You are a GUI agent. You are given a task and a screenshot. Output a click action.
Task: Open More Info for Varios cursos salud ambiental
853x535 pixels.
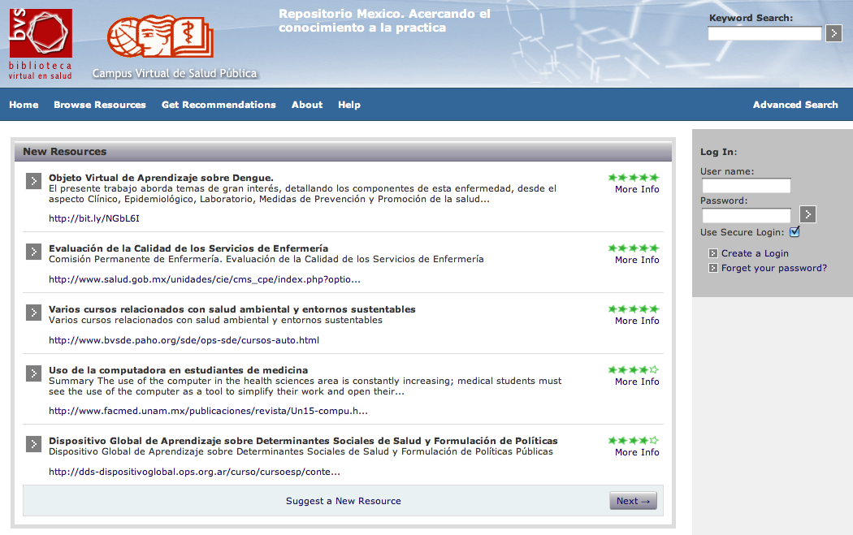coord(637,321)
